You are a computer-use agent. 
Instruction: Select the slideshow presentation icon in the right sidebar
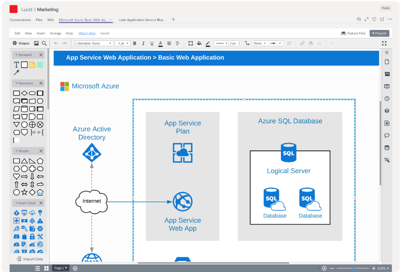tap(387, 86)
